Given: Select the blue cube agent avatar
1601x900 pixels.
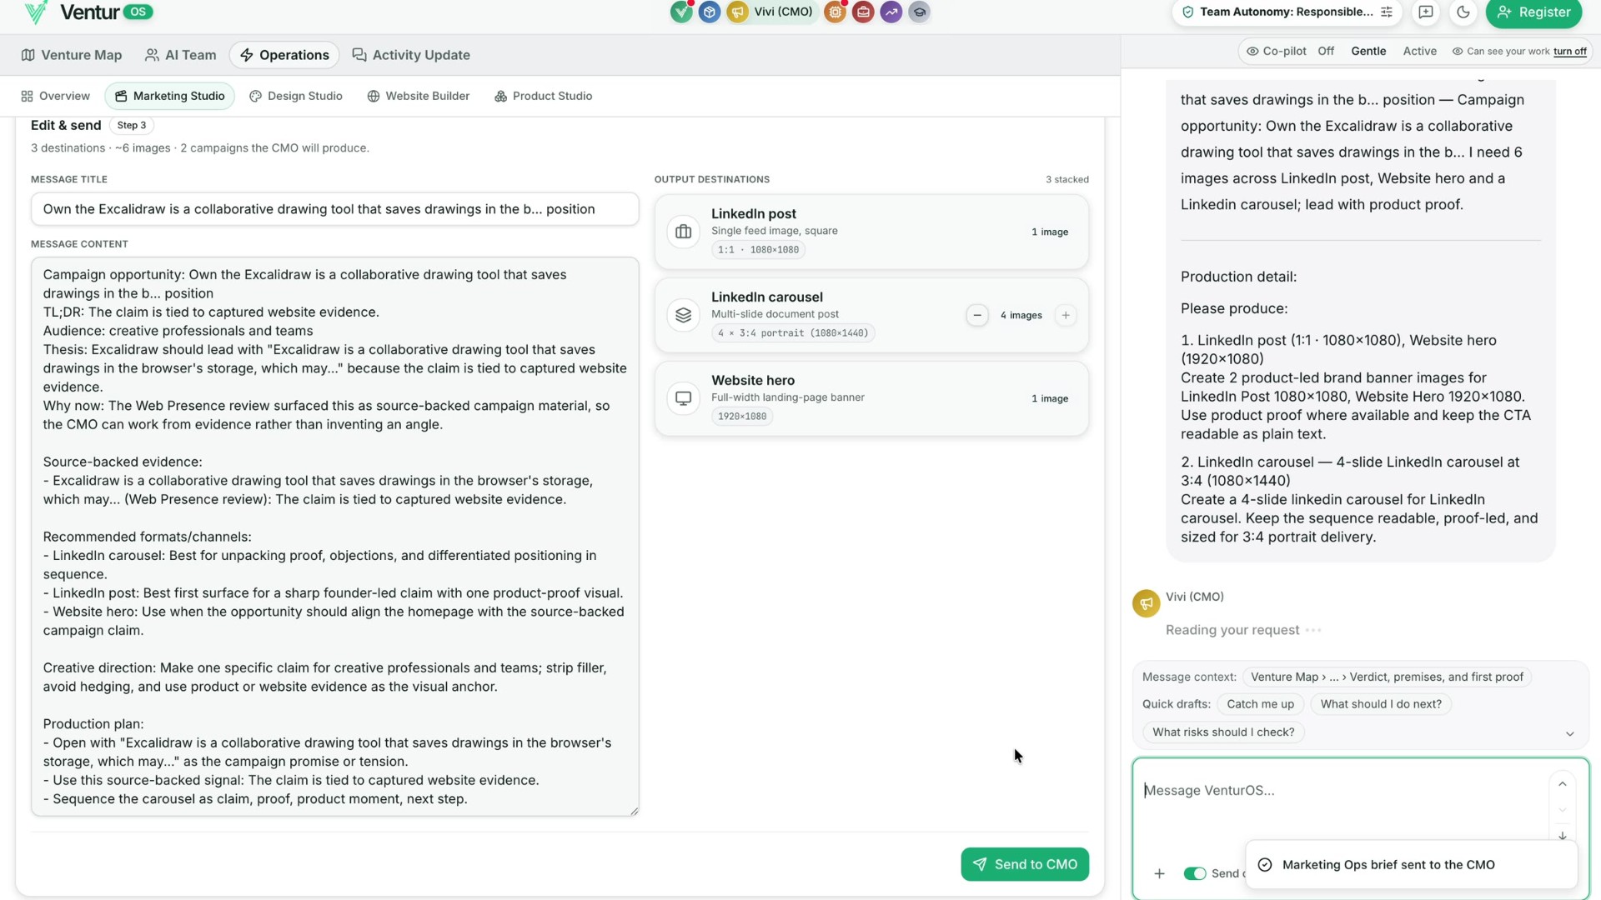Looking at the screenshot, I should 710,12.
